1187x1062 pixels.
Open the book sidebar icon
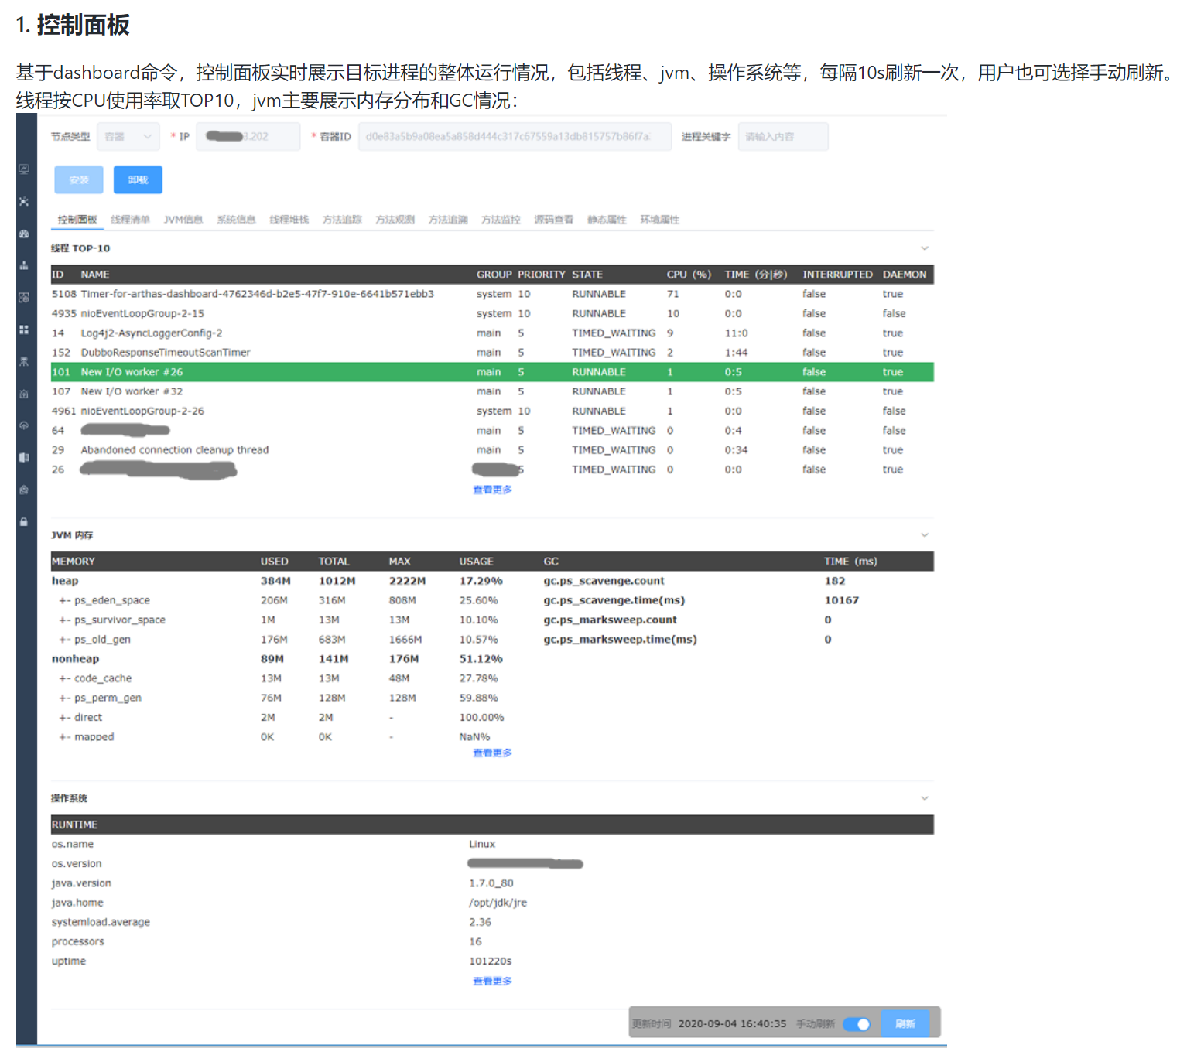click(24, 458)
